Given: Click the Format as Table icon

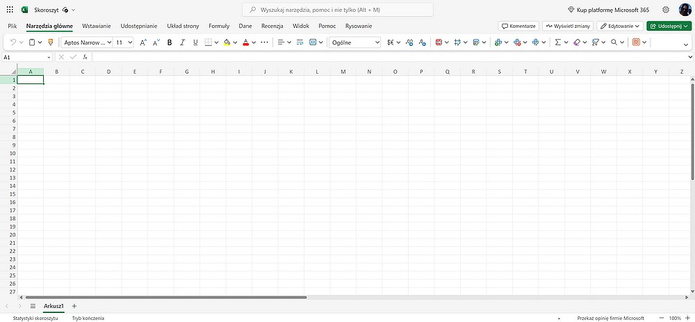Looking at the screenshot, I should (x=458, y=42).
